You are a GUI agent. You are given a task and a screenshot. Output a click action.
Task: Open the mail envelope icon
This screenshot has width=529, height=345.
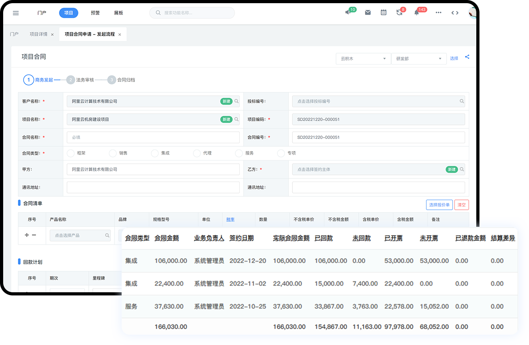point(368,13)
